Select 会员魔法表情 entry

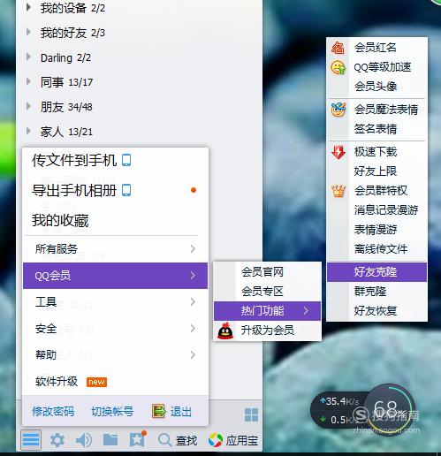pos(377,110)
